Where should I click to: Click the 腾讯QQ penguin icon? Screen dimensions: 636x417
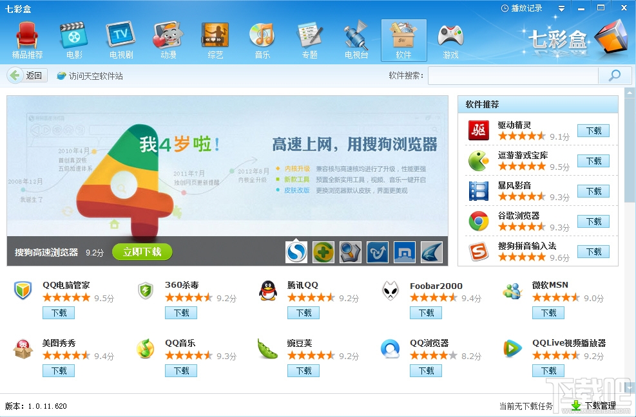click(267, 291)
